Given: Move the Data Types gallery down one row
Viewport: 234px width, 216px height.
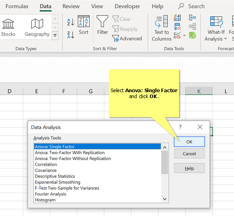Looking at the screenshot, I should point(55,27).
